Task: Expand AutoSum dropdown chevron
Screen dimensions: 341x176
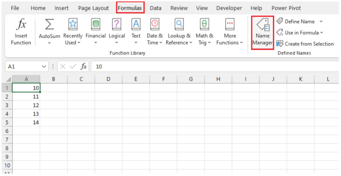Action: 49,43
